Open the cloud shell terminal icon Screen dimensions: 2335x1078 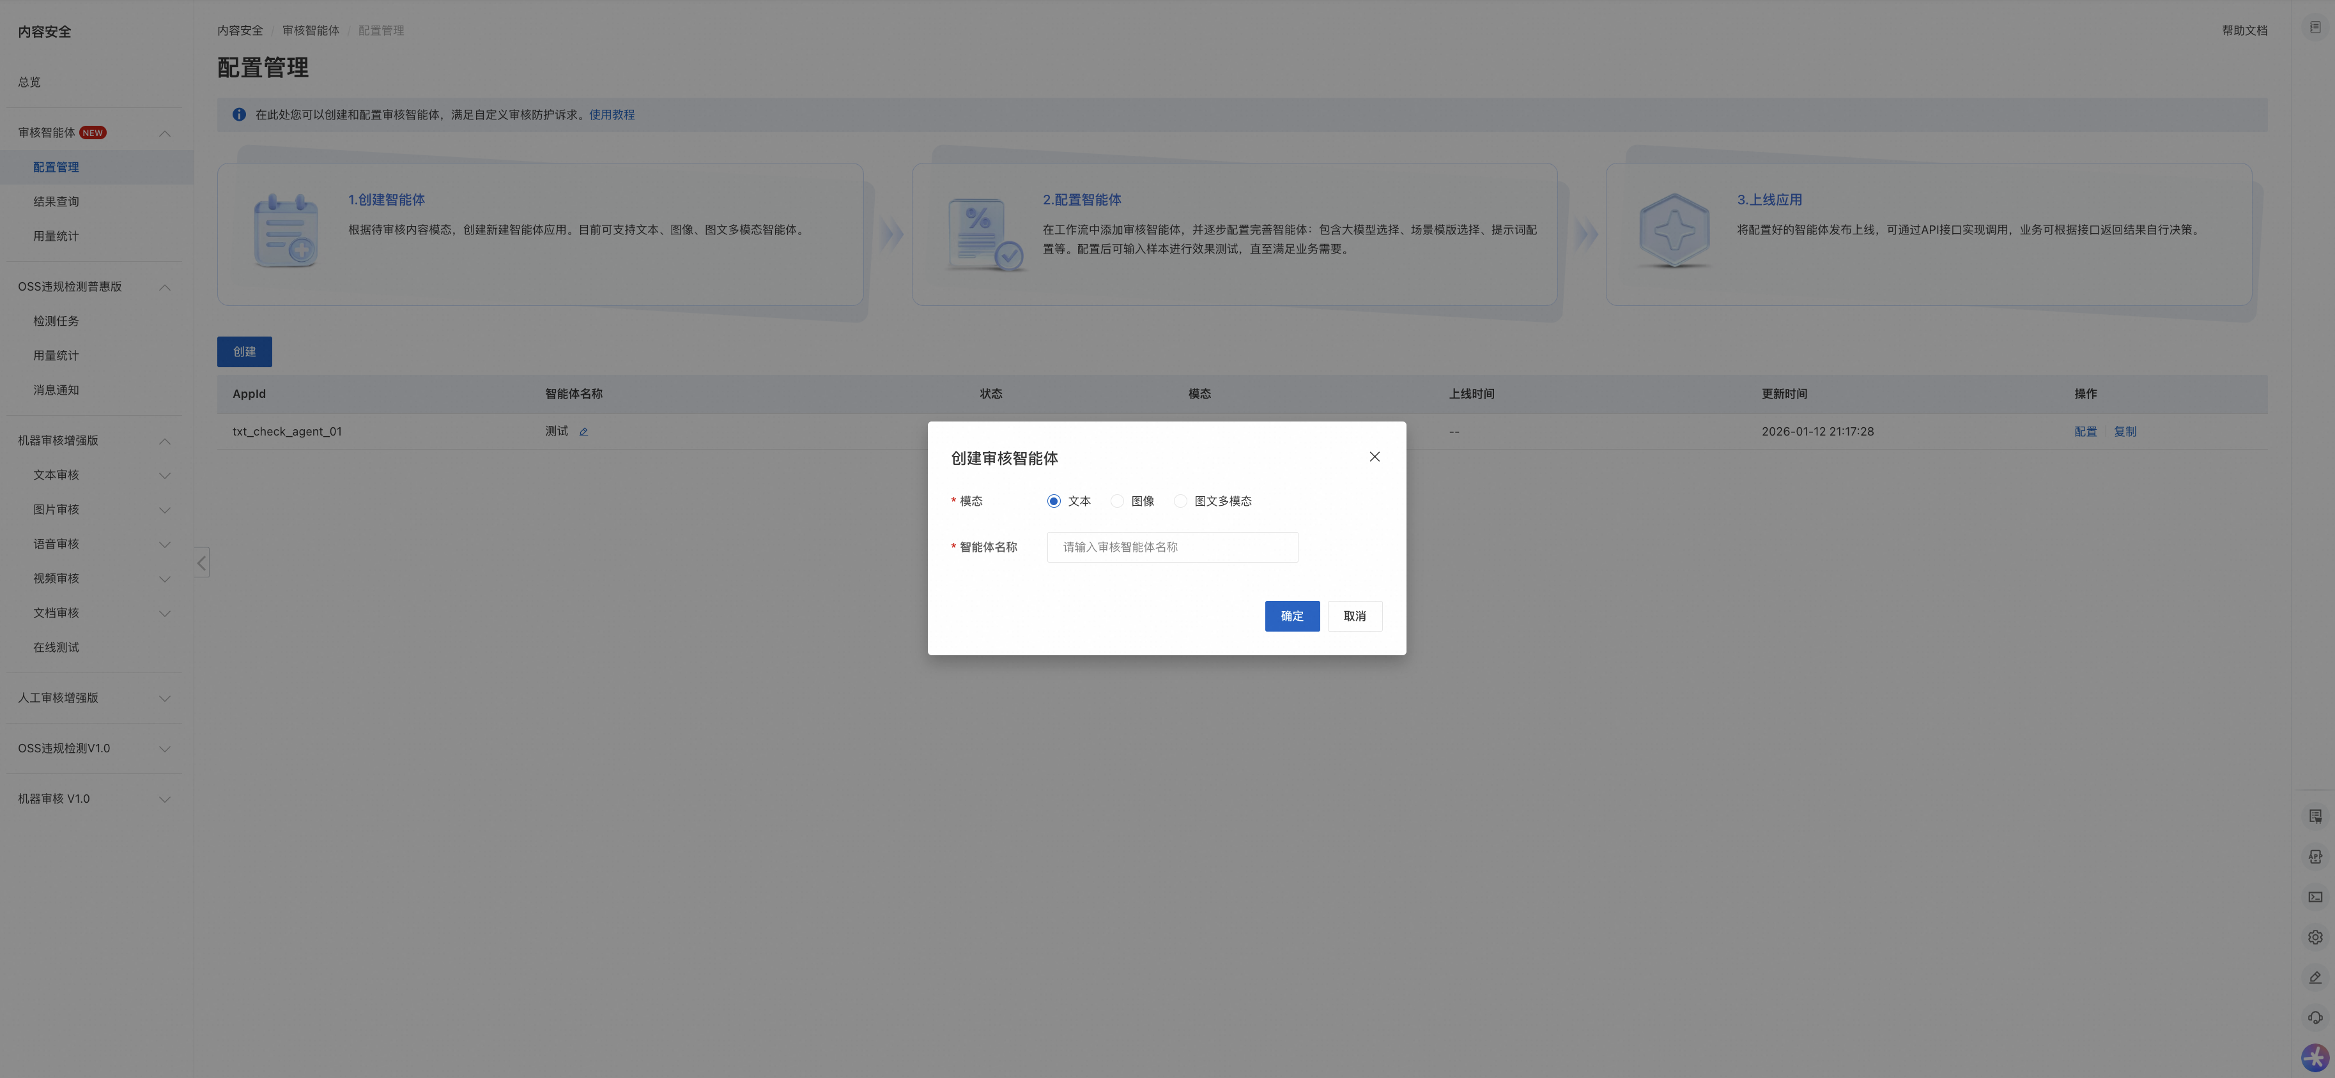point(2315,897)
